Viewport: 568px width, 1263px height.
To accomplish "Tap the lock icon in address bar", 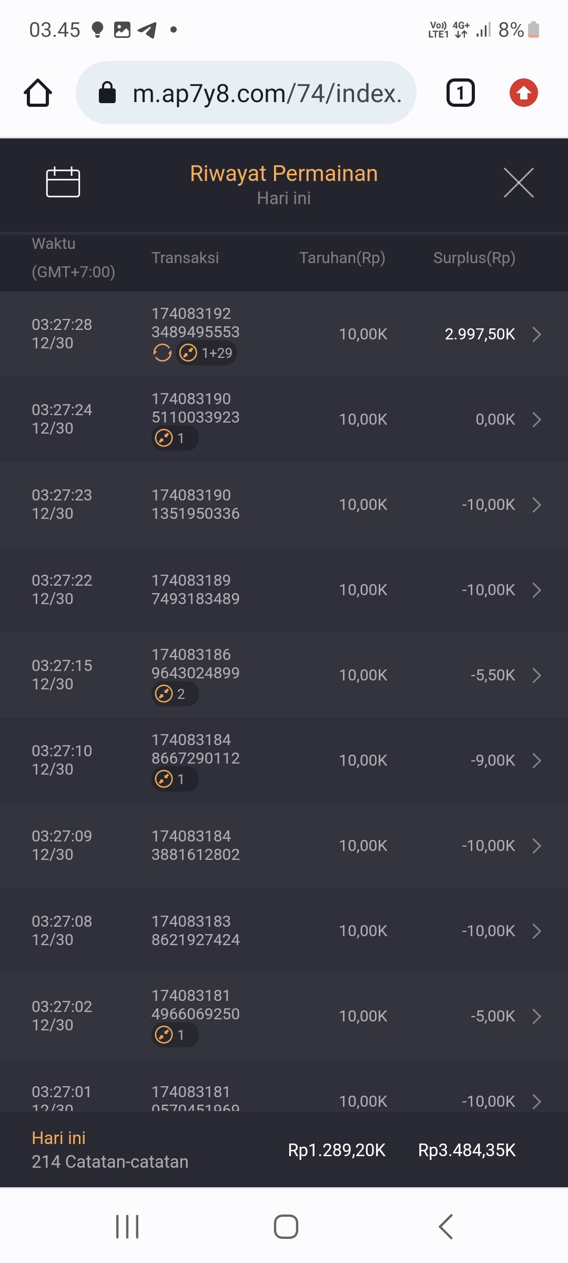I will click(107, 93).
